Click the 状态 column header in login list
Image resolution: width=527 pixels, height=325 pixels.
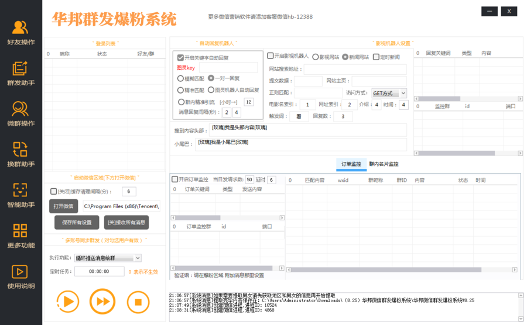(x=102, y=54)
